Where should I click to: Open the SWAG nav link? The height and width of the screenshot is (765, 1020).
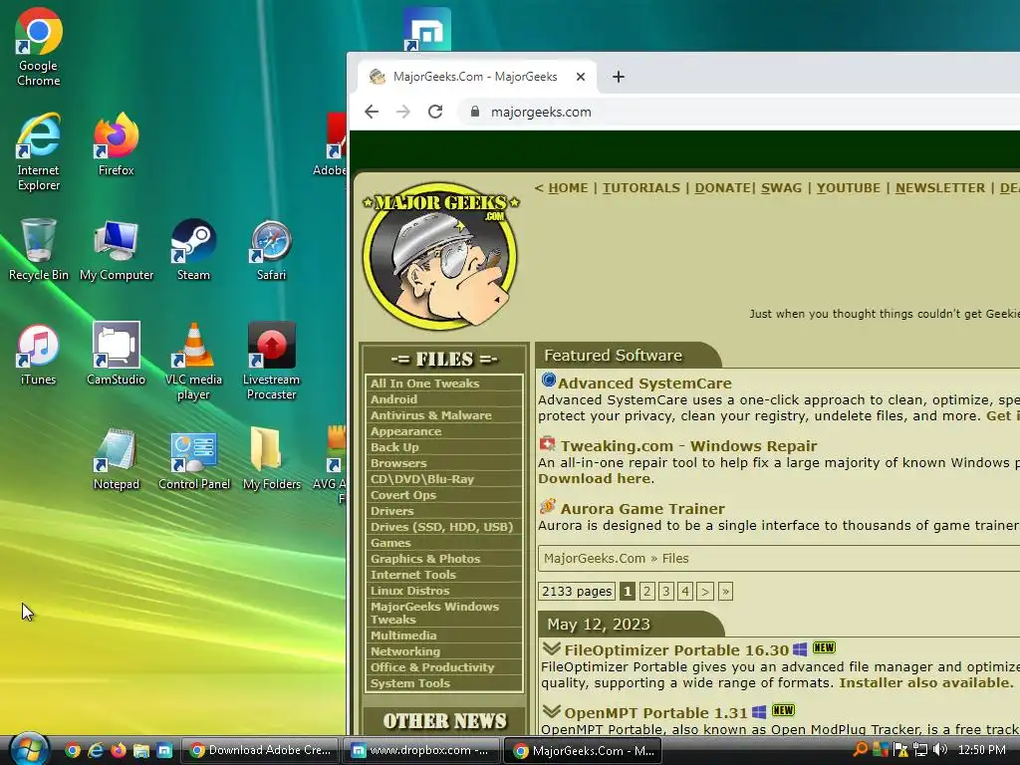[x=781, y=188]
